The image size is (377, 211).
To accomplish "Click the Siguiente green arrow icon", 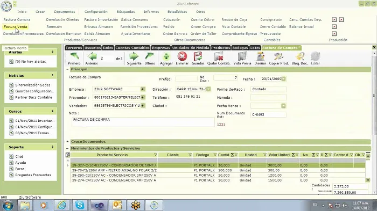I will coord(134,56).
